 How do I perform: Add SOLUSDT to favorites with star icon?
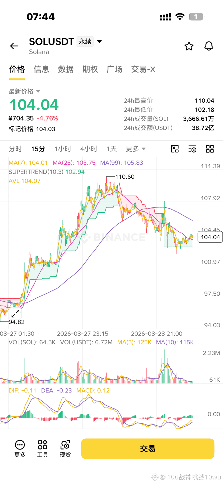click(189, 46)
